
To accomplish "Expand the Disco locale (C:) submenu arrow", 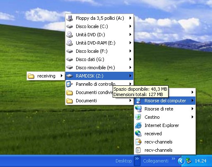I will (130, 26).
